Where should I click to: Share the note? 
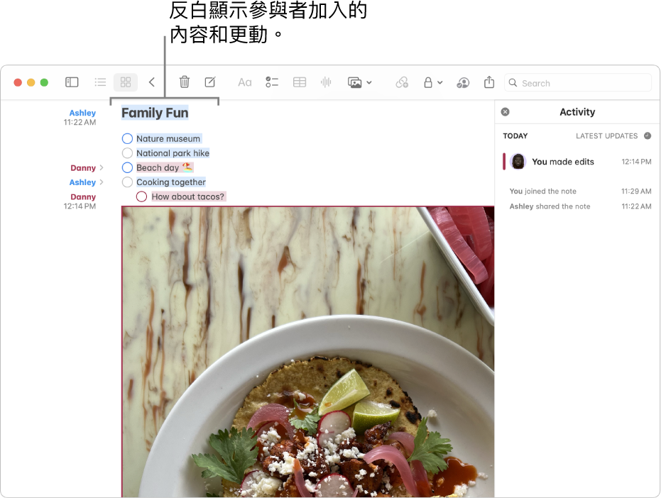pyautogui.click(x=489, y=82)
